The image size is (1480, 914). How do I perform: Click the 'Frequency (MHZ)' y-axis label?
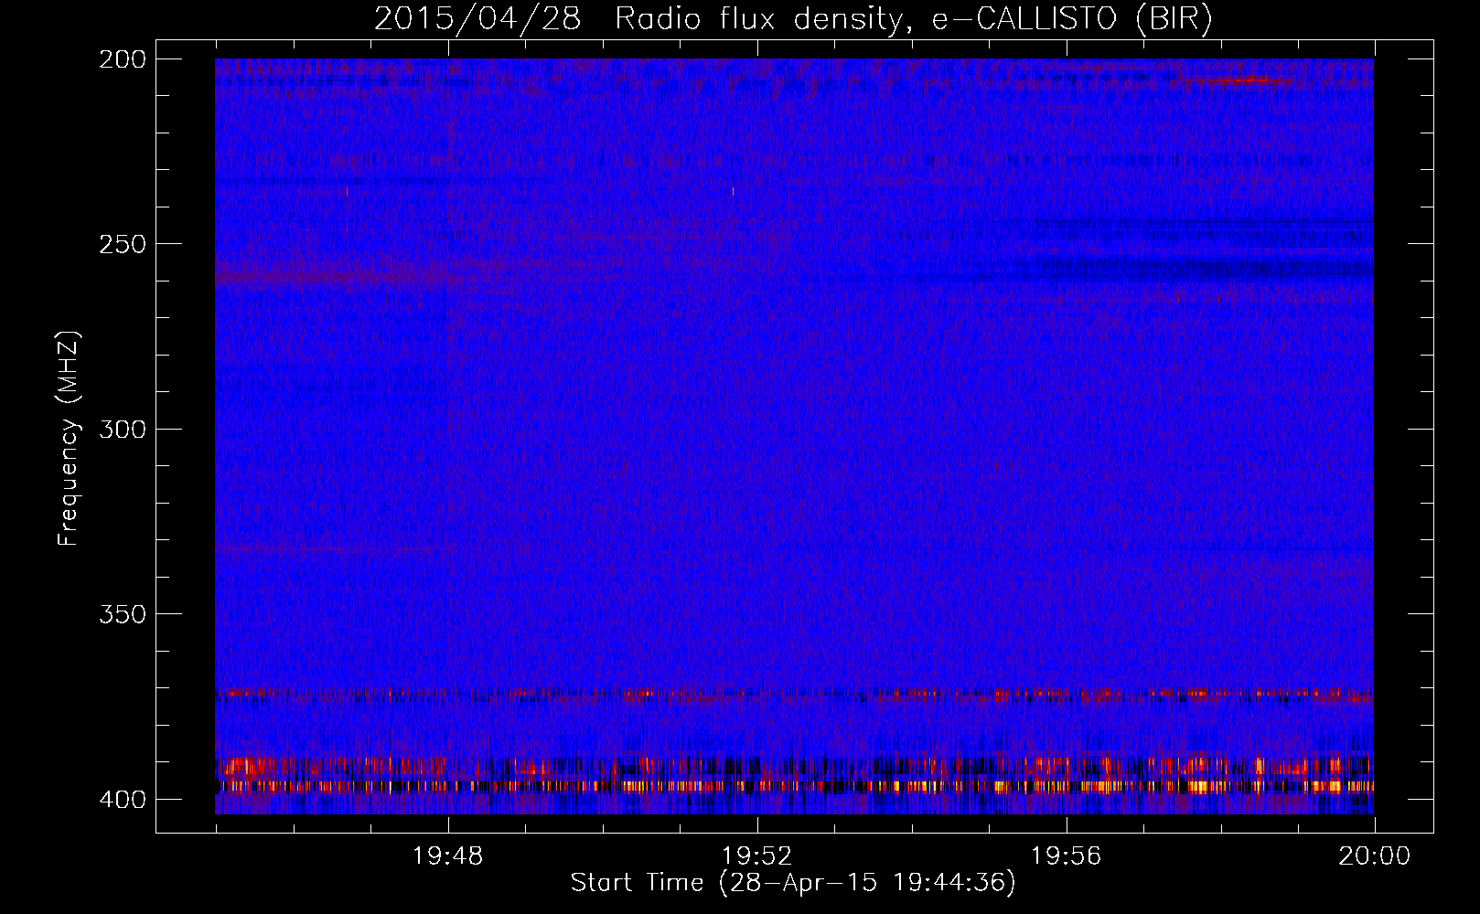click(69, 439)
